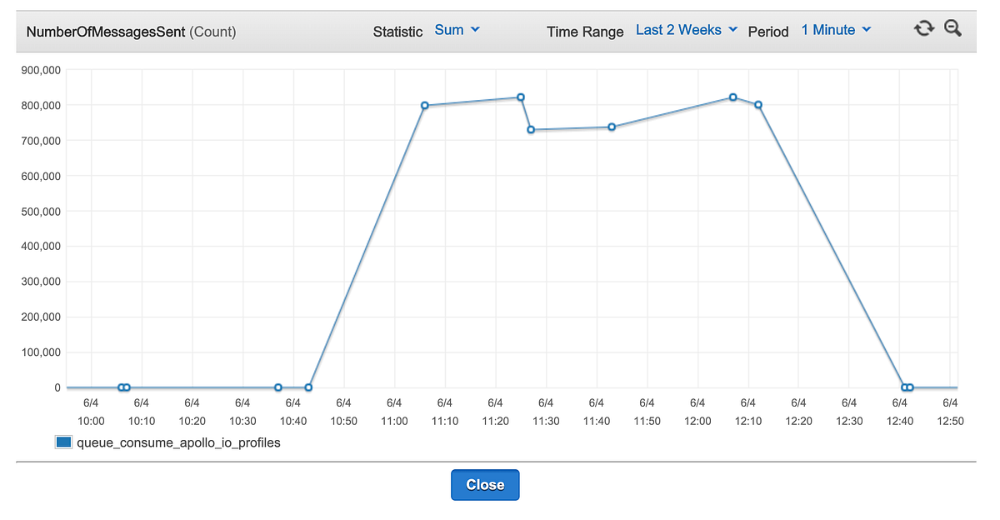Select the peak data point near 12:05
This screenshot has width=1000, height=520.
point(732,97)
